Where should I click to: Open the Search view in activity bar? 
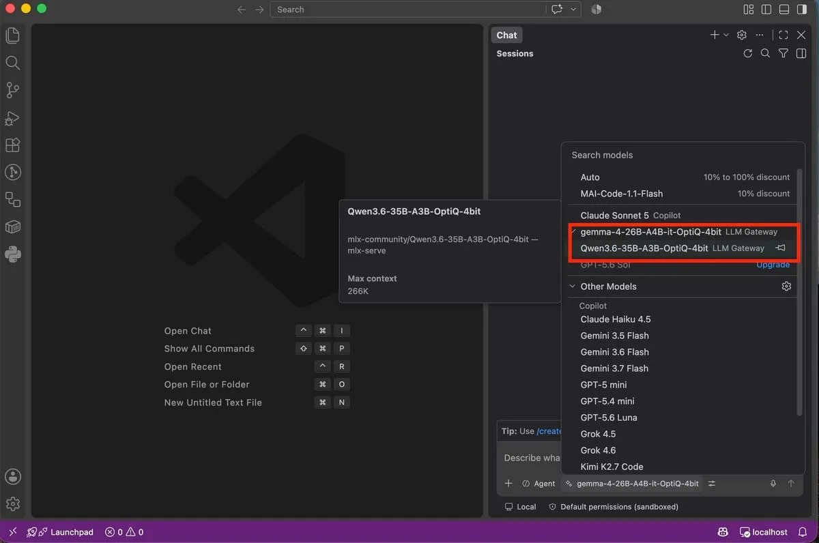(12, 63)
